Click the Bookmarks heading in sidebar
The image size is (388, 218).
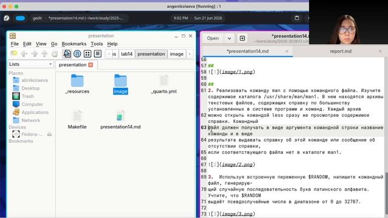tap(21, 141)
